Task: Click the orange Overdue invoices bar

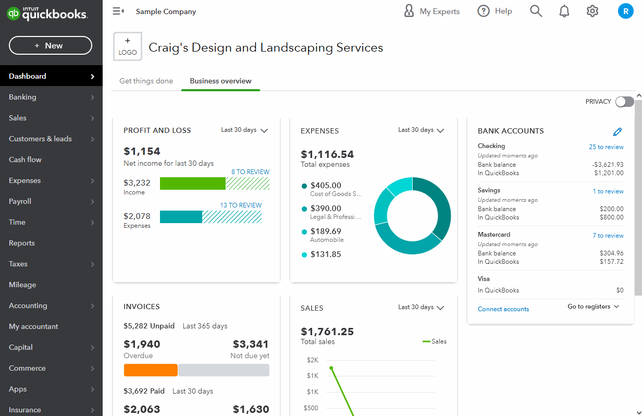Action: pos(151,370)
